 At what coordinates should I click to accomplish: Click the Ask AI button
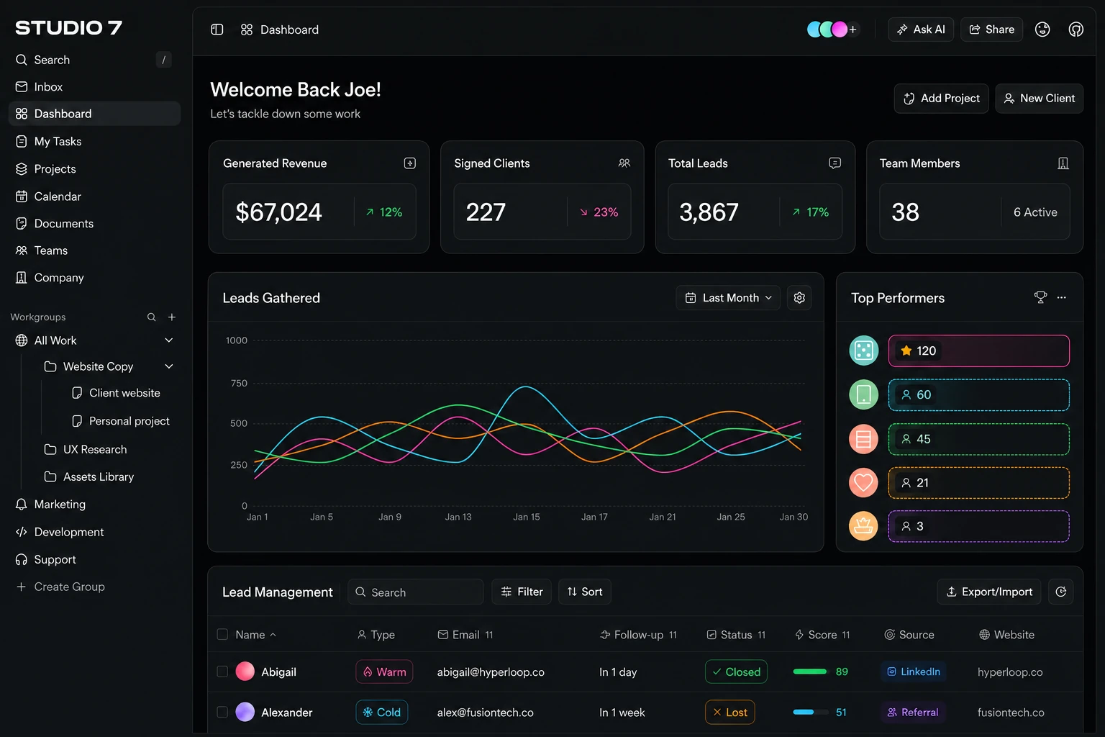921,30
